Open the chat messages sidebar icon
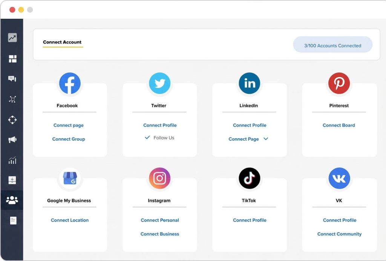 [12, 79]
